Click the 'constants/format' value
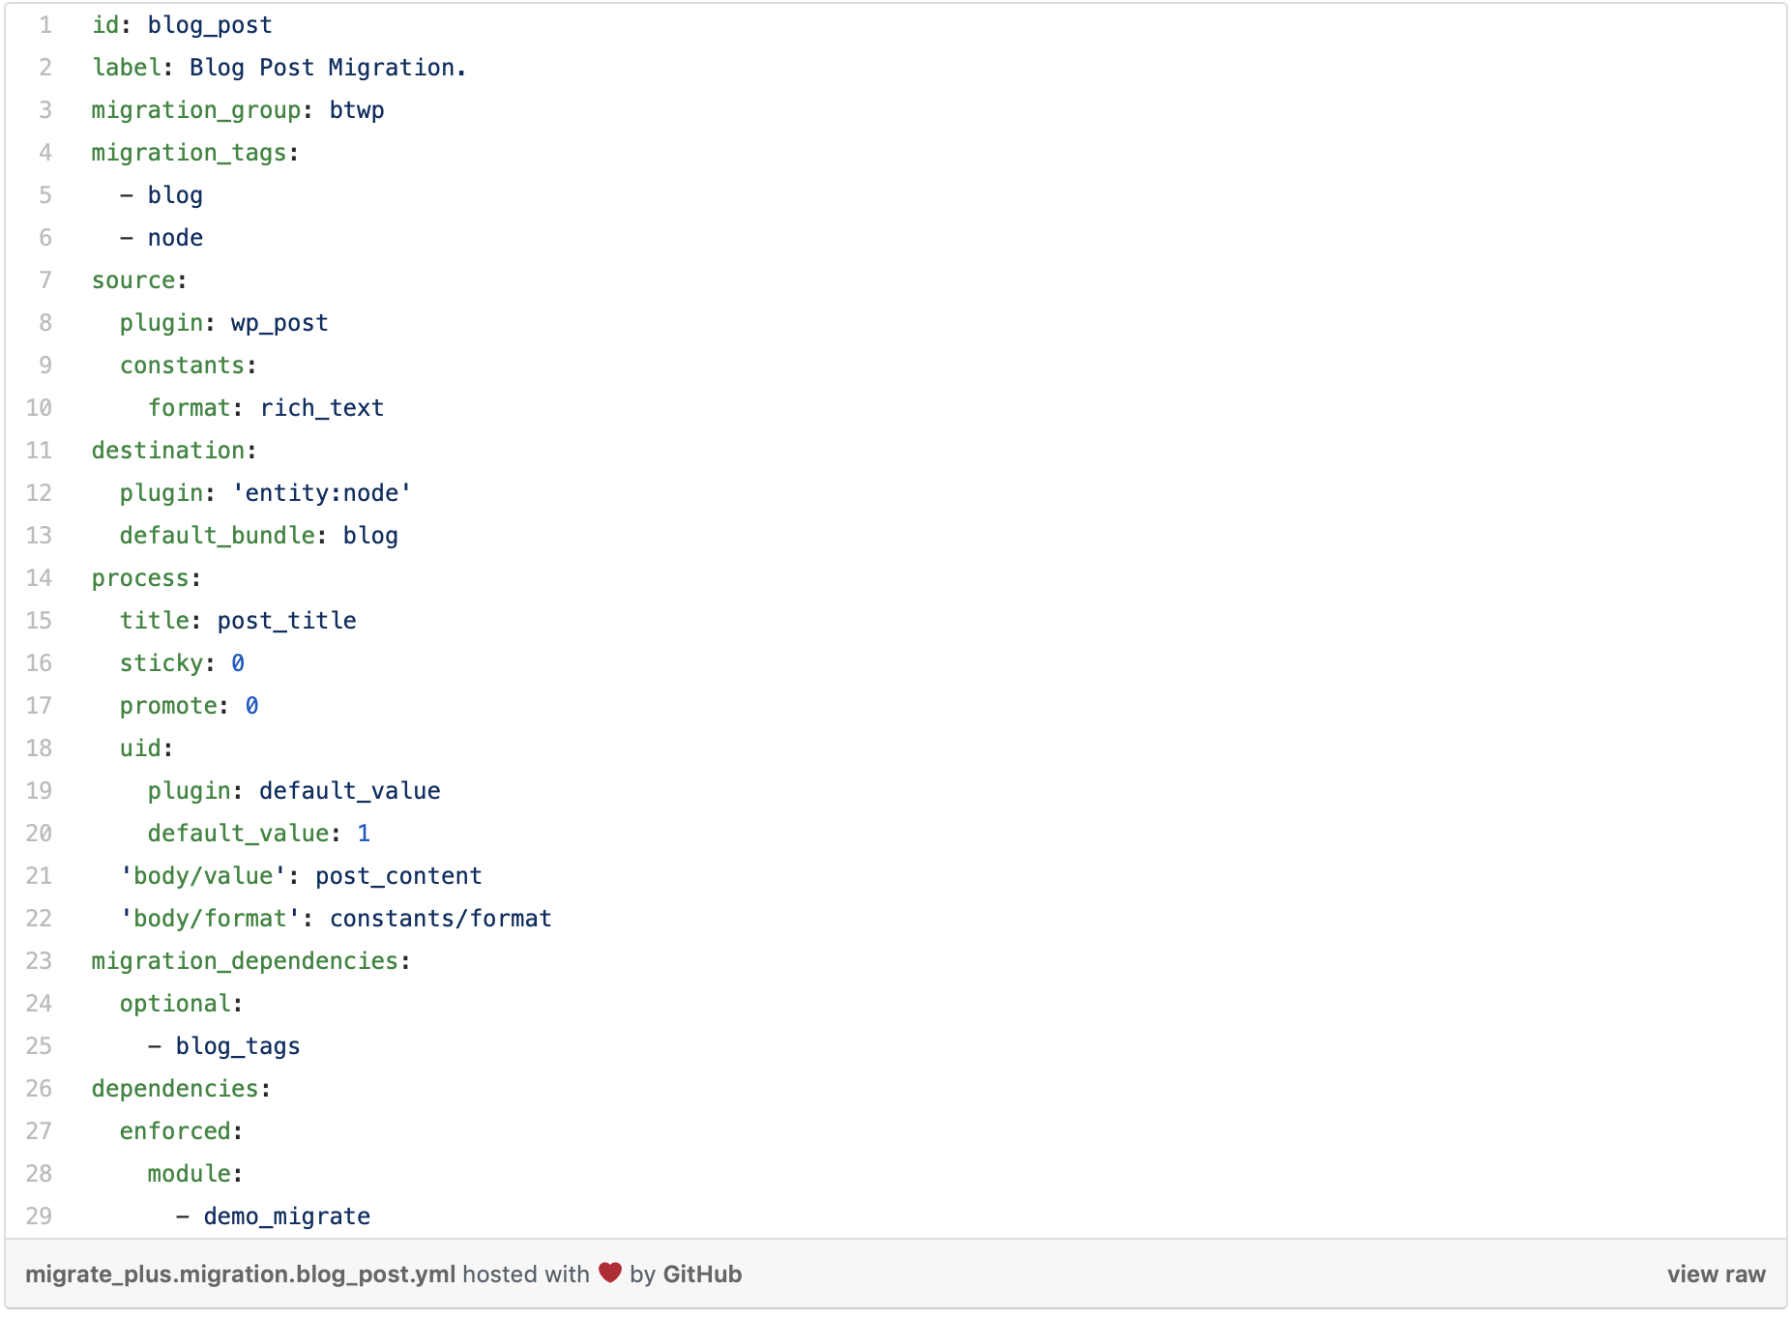The height and width of the screenshot is (1319, 1791). click(x=440, y=919)
